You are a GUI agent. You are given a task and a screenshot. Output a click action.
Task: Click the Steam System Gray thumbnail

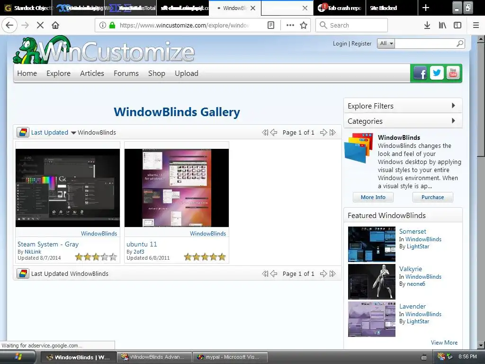[x=68, y=188]
